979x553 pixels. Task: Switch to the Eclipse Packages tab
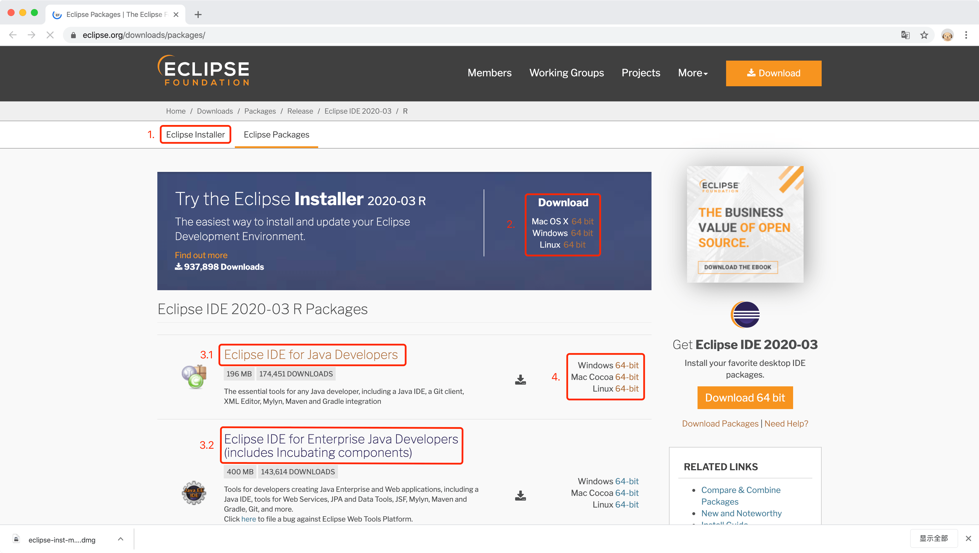[276, 135]
